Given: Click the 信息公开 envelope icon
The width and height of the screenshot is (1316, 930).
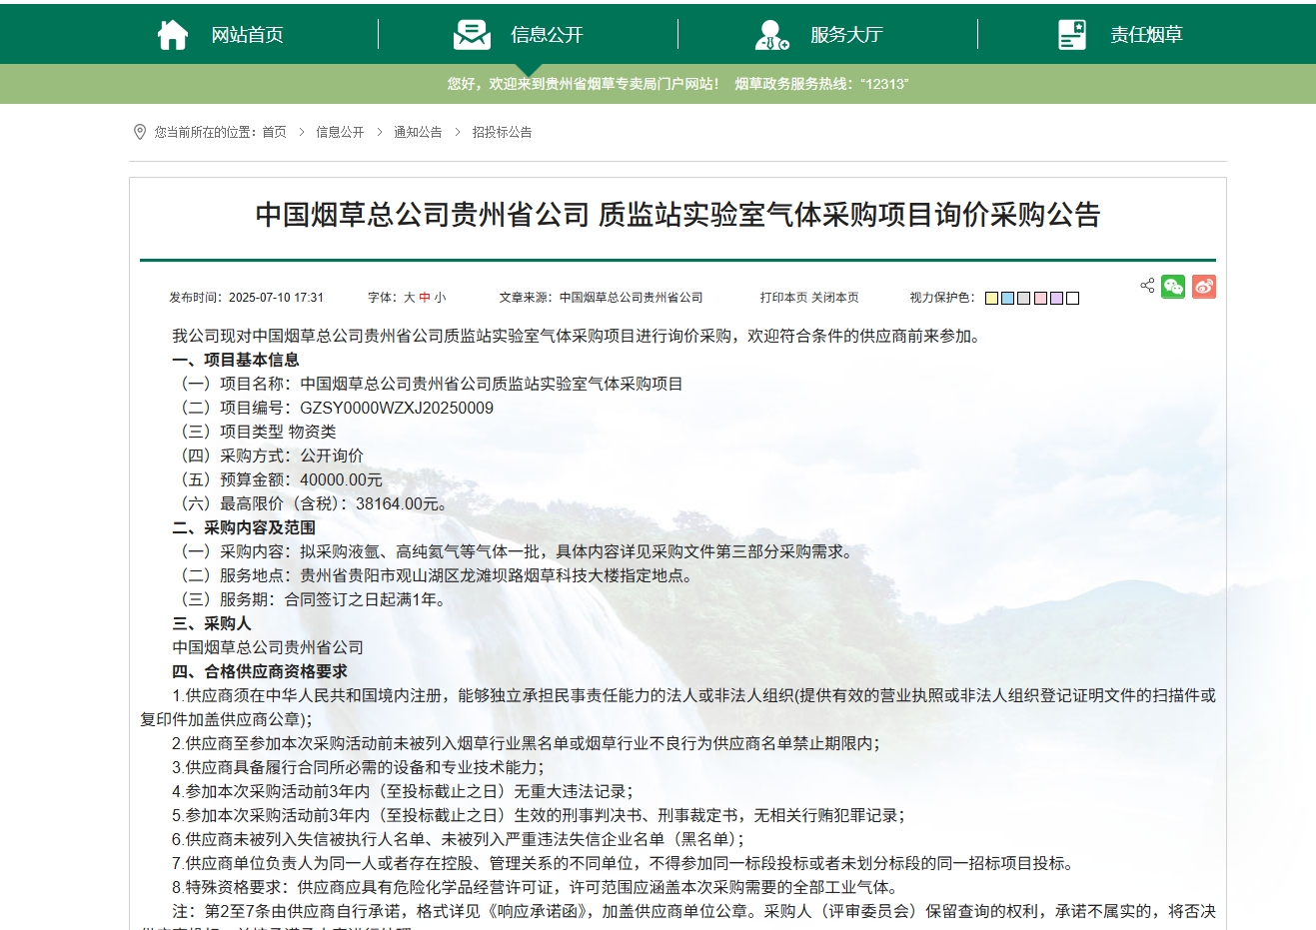Looking at the screenshot, I should (x=472, y=35).
